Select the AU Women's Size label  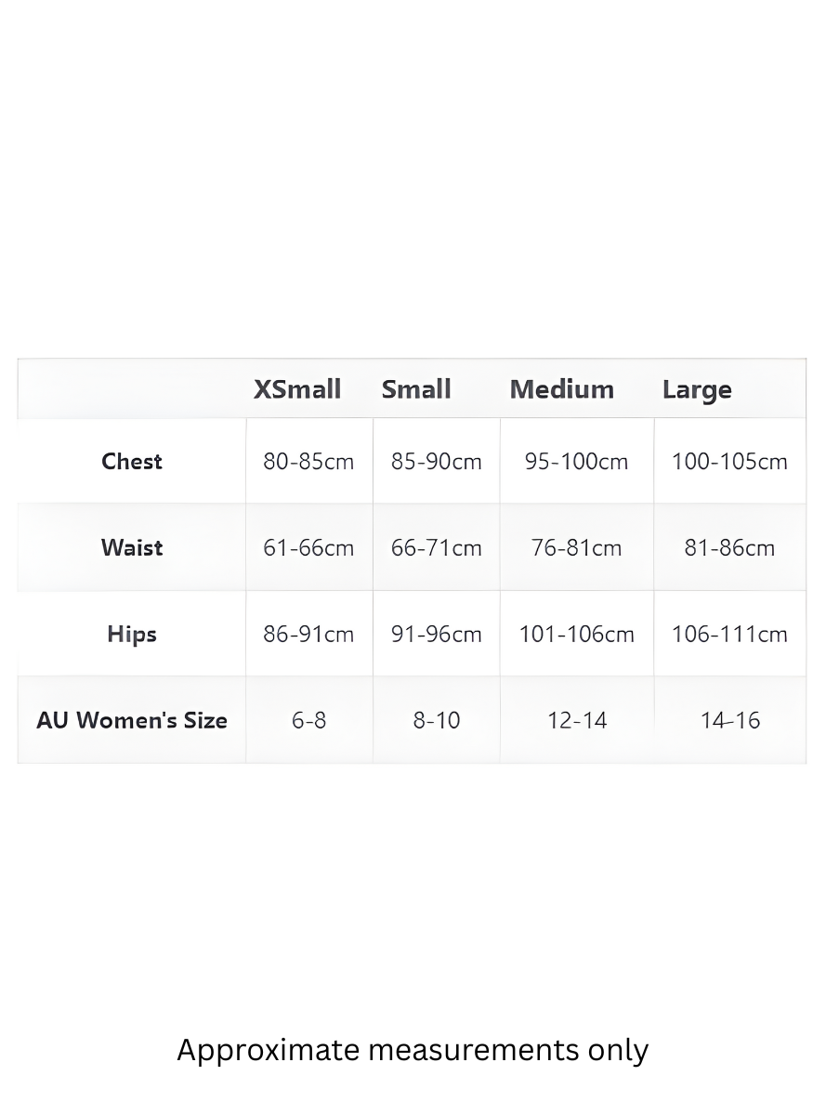[132, 720]
